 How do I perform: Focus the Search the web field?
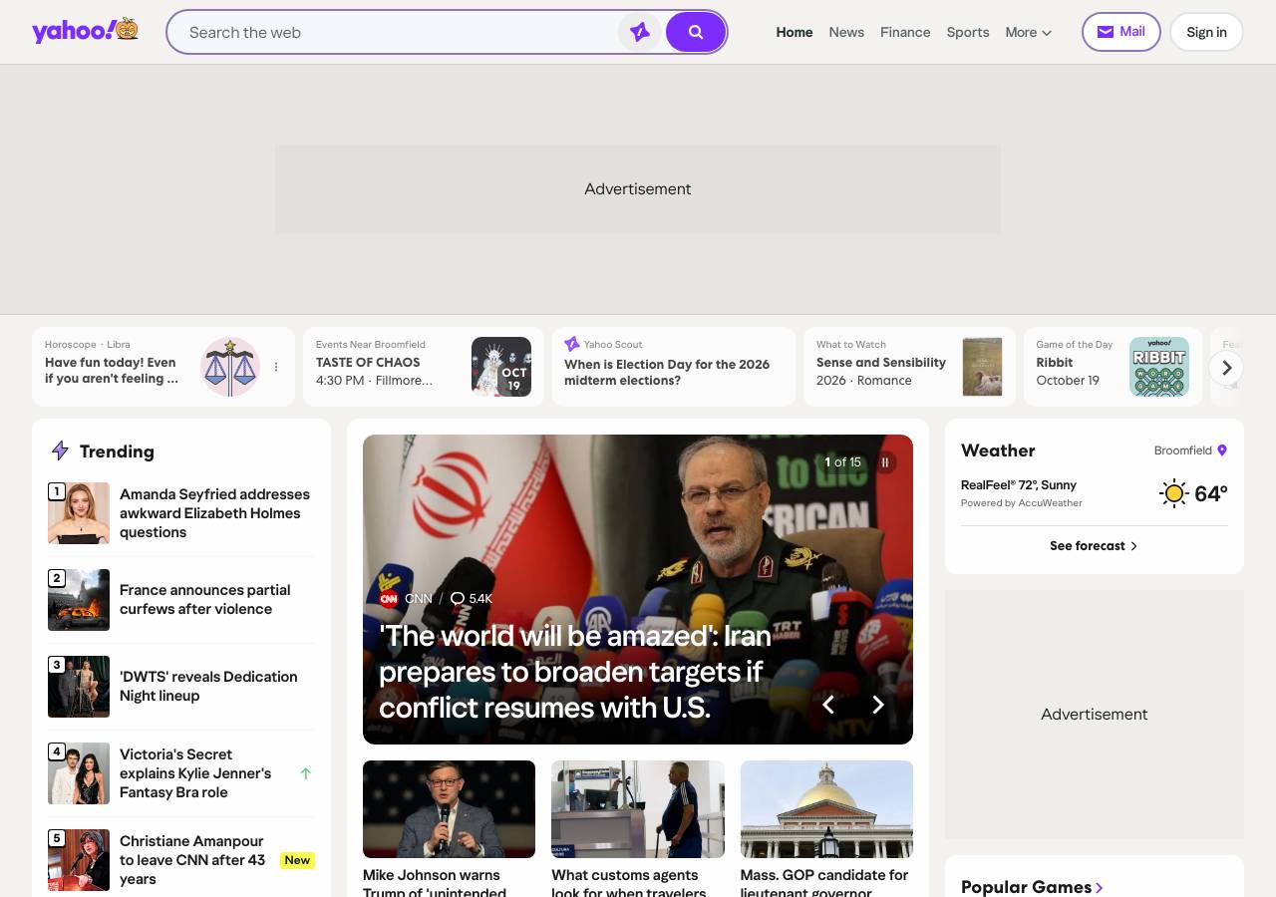click(x=399, y=32)
